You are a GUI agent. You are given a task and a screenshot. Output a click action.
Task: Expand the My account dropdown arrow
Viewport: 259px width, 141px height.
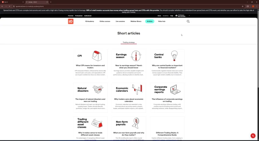click(189, 16)
